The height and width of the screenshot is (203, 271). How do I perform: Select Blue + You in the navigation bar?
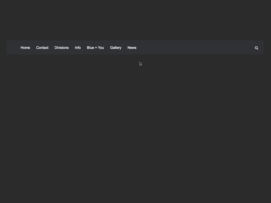pyautogui.click(x=95, y=48)
